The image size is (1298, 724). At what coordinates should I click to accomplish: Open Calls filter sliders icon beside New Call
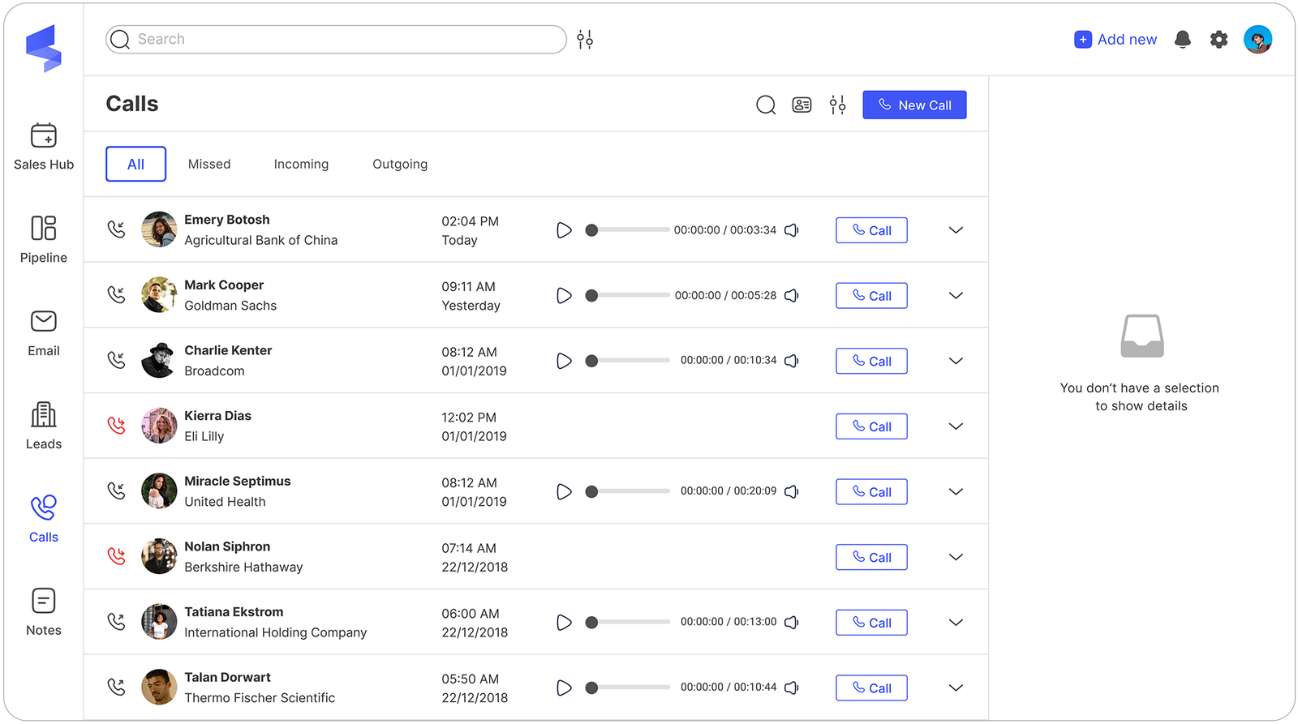click(837, 105)
